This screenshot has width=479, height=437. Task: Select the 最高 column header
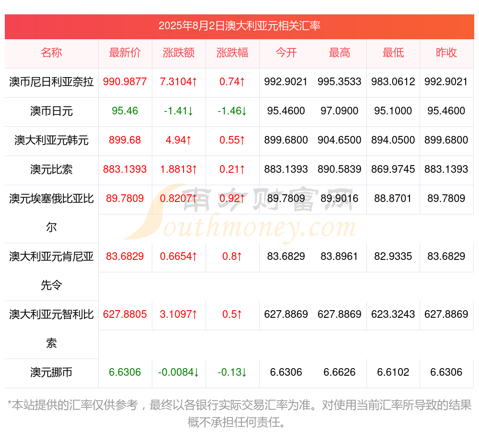pyautogui.click(x=340, y=53)
